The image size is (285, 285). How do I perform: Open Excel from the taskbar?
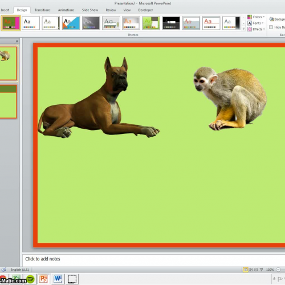(17, 279)
